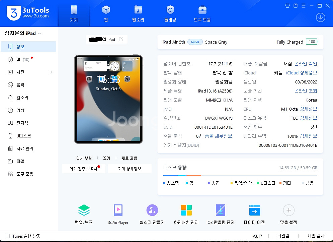
Task: Select 앱 (10) in the sidebar
Action: (28, 59)
